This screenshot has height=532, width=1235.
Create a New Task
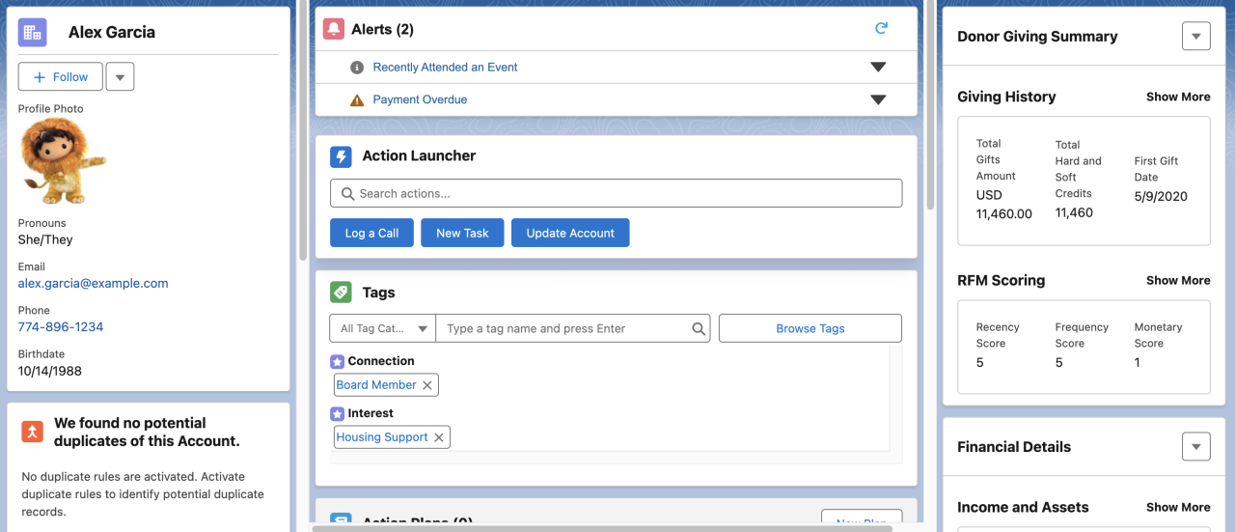[x=462, y=233]
